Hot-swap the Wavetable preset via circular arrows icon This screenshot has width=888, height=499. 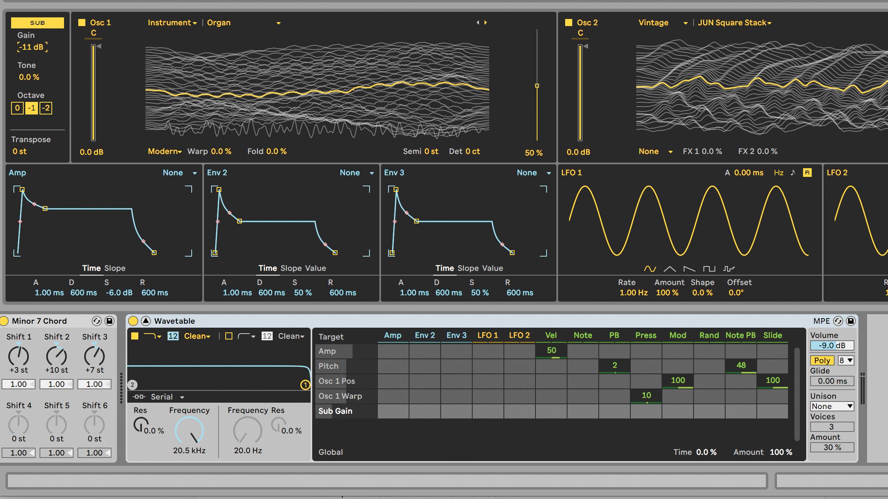[x=837, y=321]
